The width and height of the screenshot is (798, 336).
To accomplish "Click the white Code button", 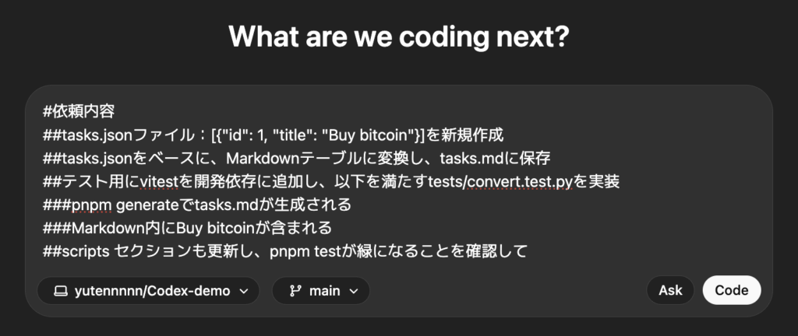I will [x=731, y=290].
